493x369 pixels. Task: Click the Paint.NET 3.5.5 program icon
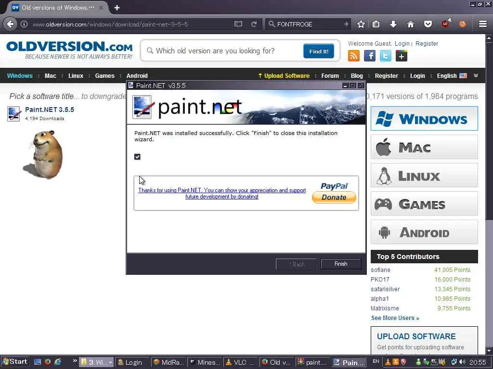14,113
